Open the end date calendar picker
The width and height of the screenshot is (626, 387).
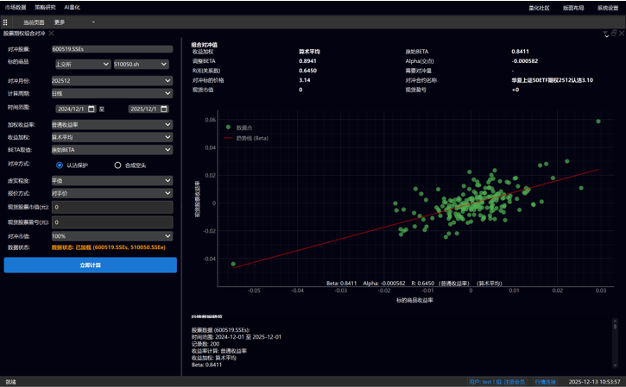click(164, 109)
